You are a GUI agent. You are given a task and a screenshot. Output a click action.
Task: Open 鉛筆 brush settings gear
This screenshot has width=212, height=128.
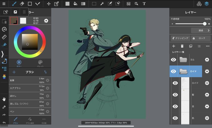tap(47, 80)
